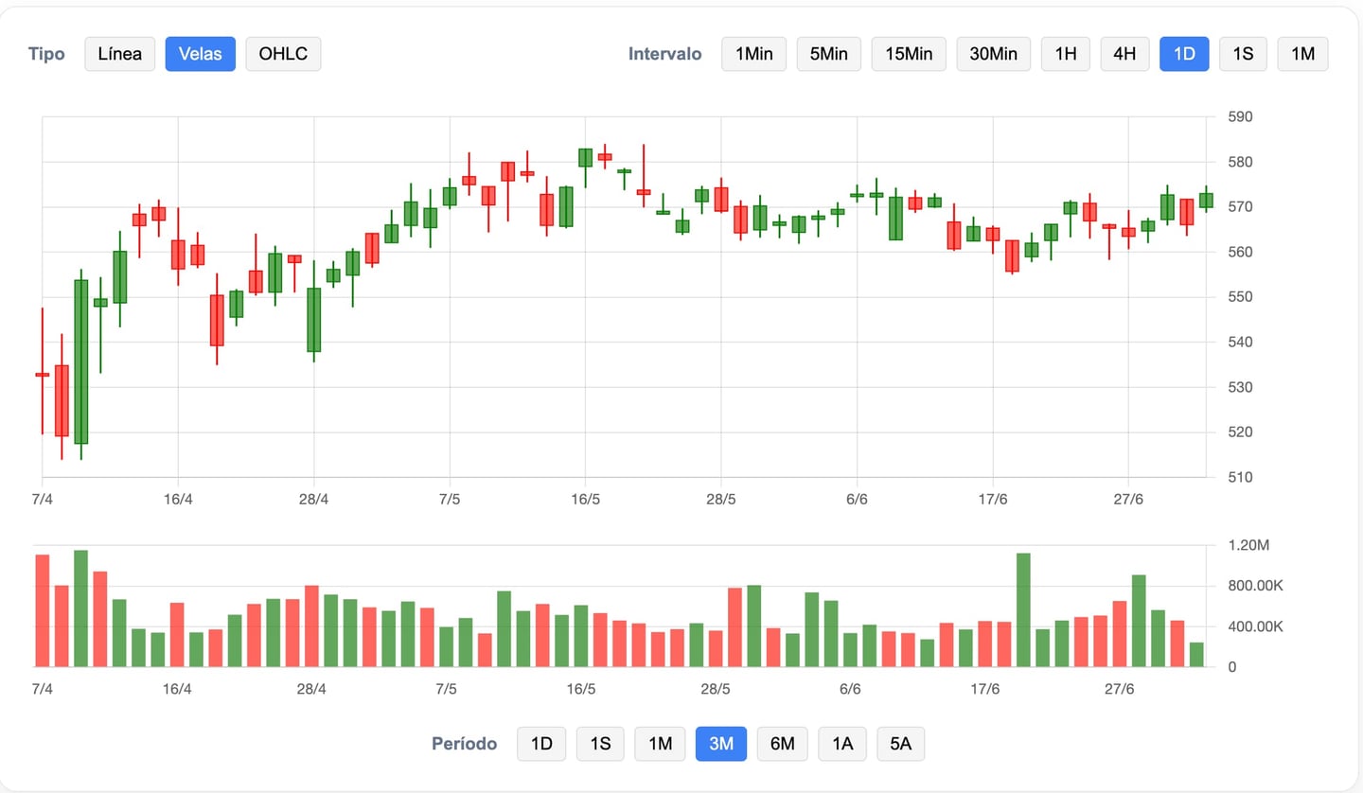Pick the 4H interval
Screen dimensions: 1363x793
(1124, 54)
